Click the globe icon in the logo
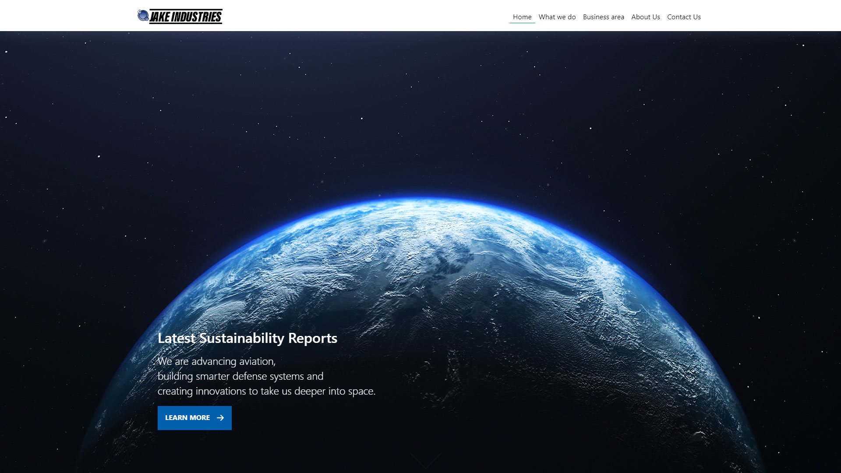841x473 pixels. pos(143,16)
